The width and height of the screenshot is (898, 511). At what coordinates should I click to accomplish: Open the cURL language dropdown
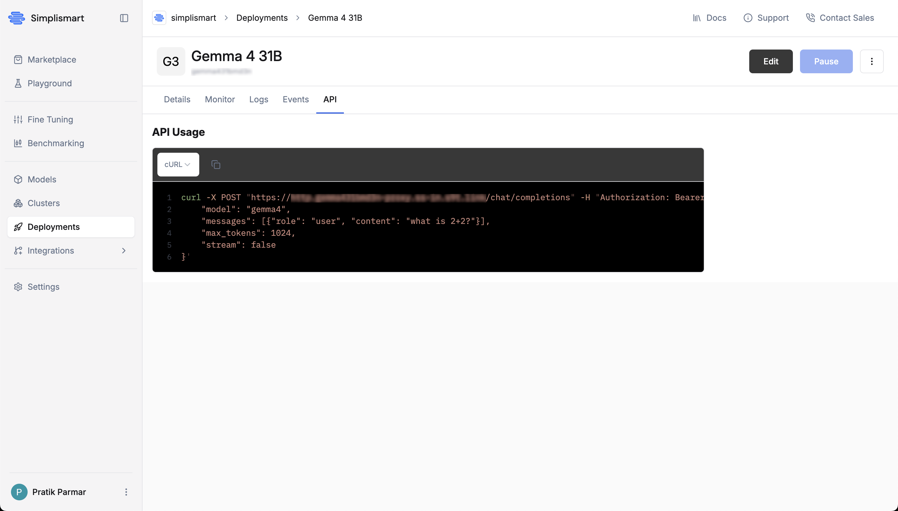(x=178, y=165)
